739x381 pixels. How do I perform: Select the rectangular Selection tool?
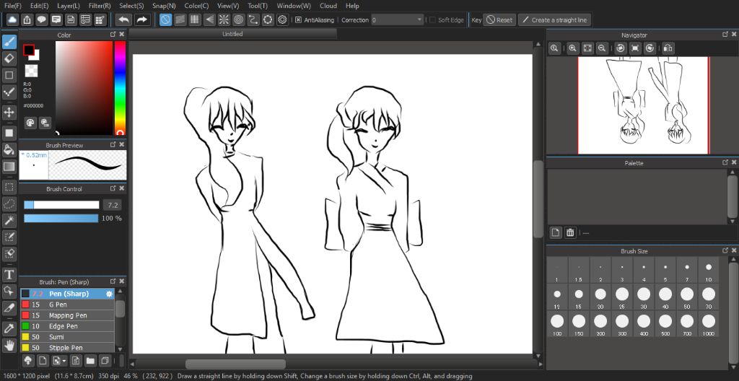point(9,187)
